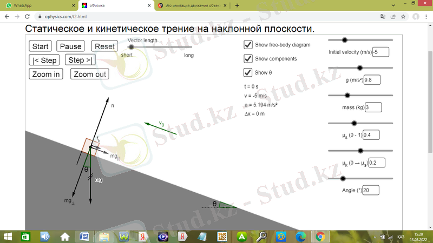Image resolution: width=433 pixels, height=243 pixels.
Task: Open a new browser tab
Action: (x=237, y=5)
